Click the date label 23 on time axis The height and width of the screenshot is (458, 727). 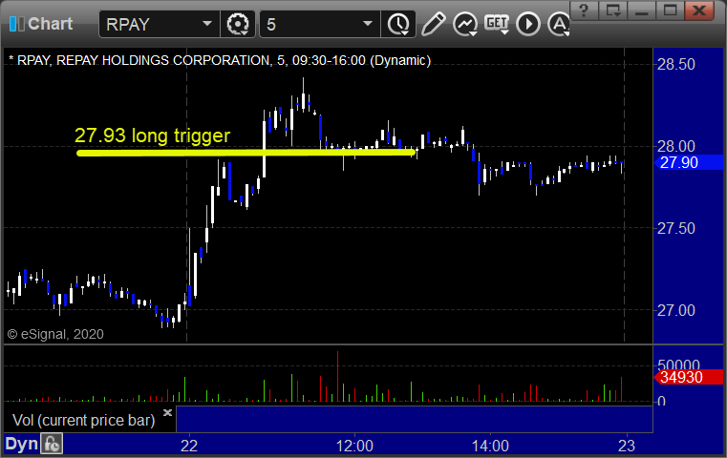tap(627, 446)
